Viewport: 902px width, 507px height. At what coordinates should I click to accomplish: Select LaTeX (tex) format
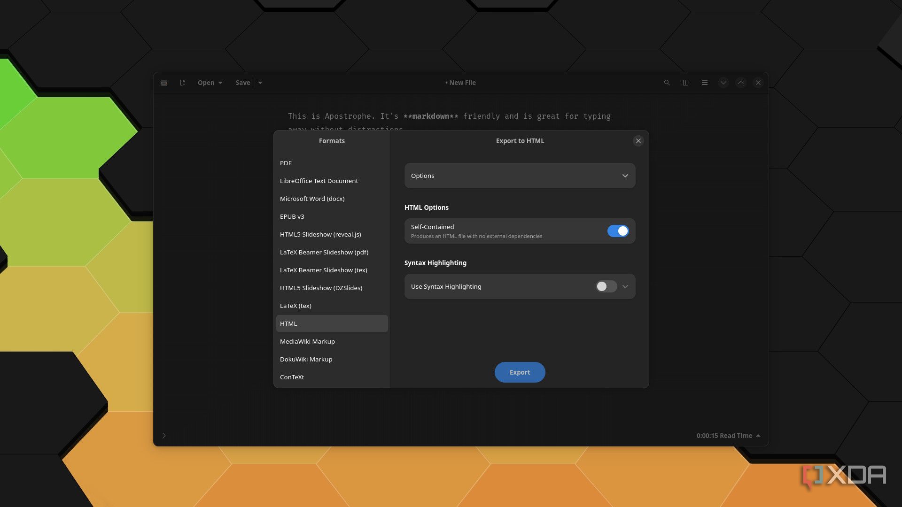pos(332,306)
